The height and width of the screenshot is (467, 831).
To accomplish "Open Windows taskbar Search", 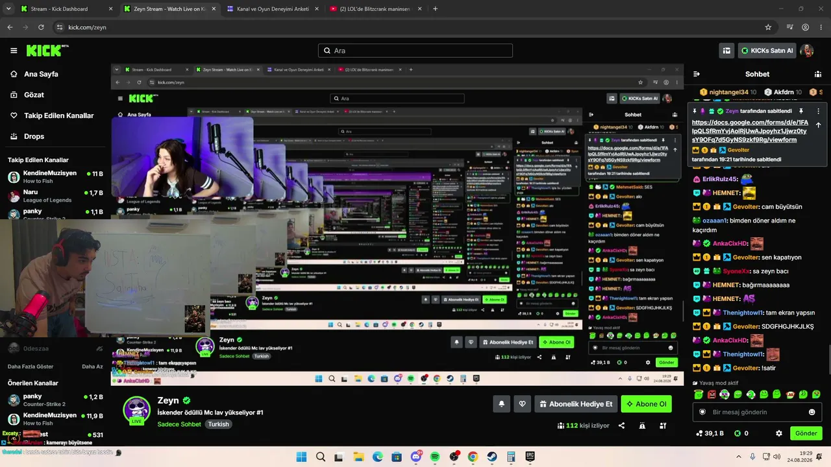I will tap(321, 457).
